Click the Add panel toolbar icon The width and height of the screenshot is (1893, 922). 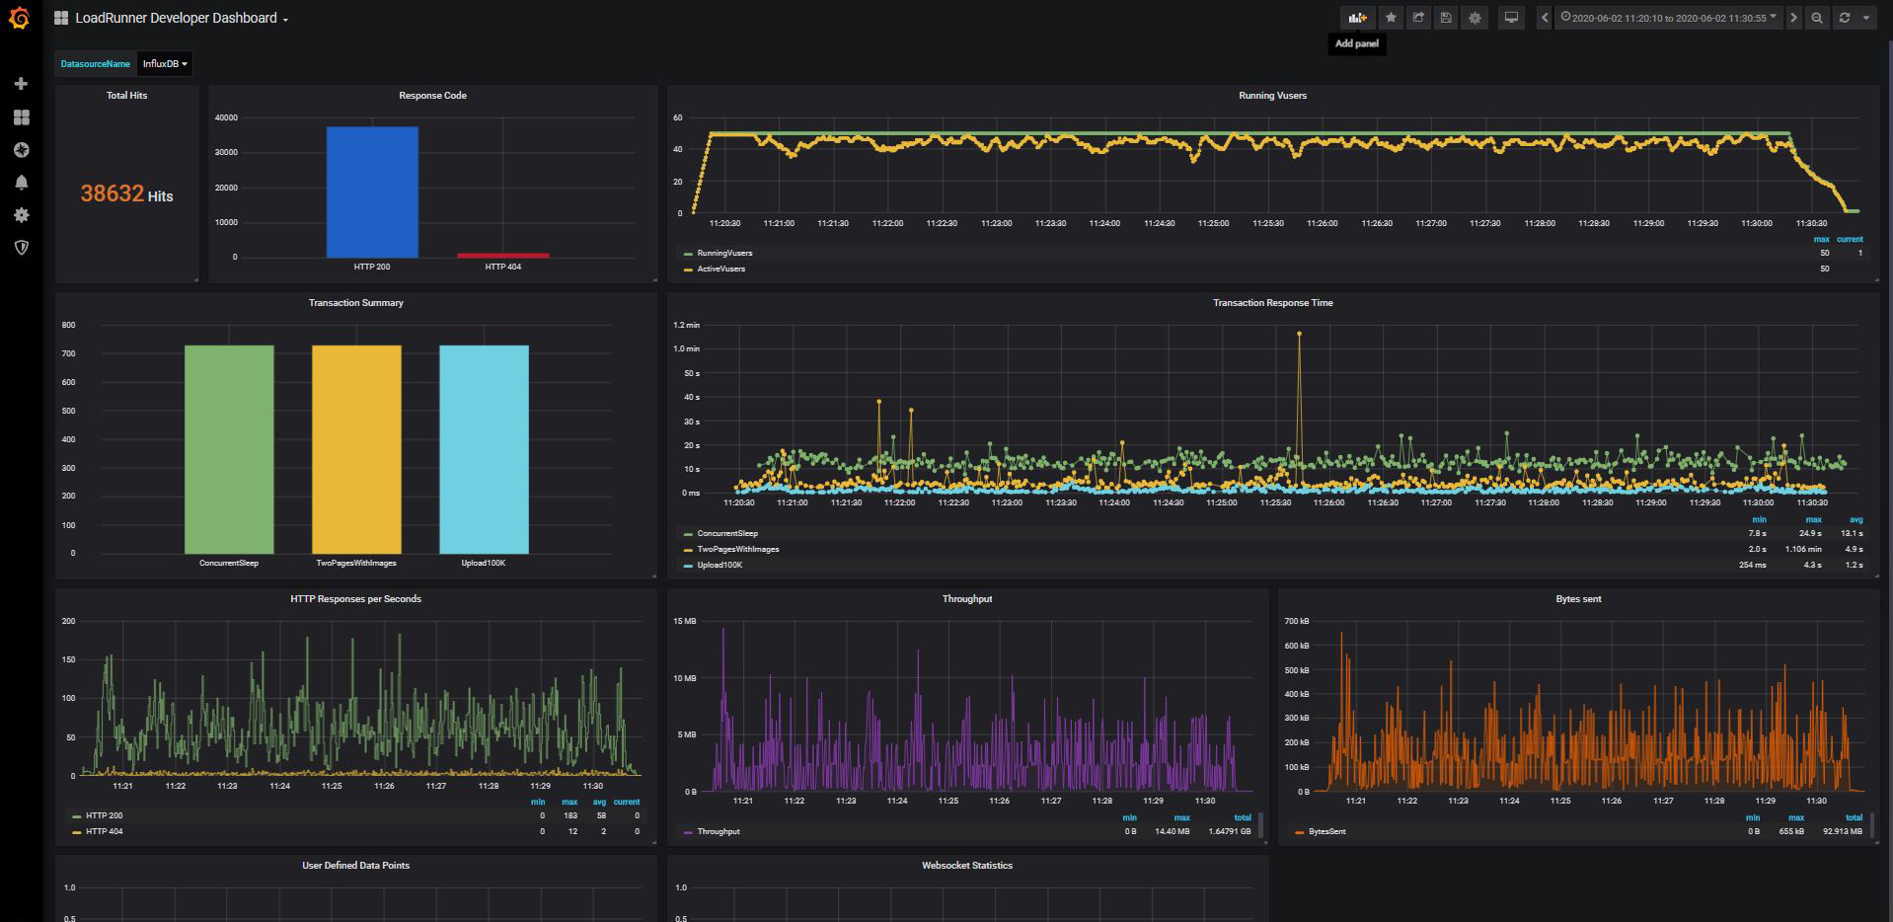[1358, 18]
